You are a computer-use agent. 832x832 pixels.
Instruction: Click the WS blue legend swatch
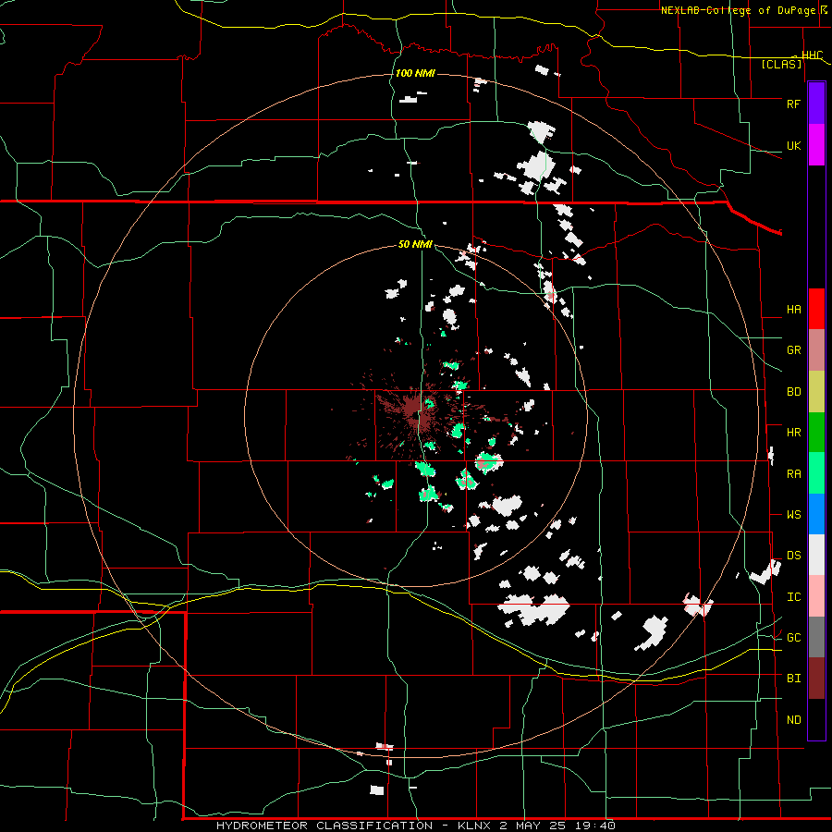click(816, 514)
